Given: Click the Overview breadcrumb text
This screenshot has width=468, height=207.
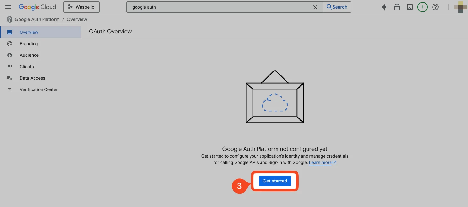Looking at the screenshot, I should pyautogui.click(x=77, y=19).
